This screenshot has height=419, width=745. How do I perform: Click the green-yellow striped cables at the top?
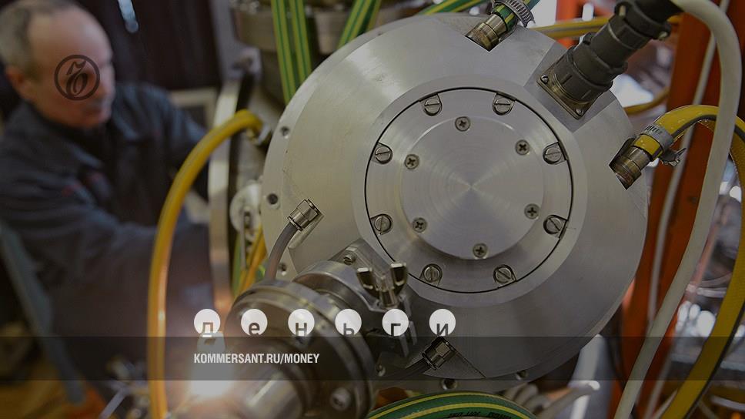tap(292, 39)
